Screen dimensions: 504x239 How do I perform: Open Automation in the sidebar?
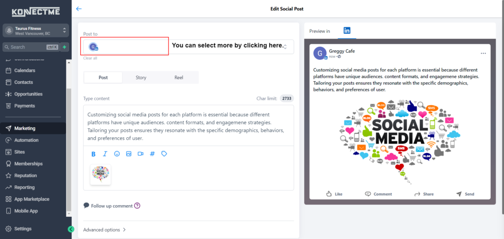[x=26, y=140]
